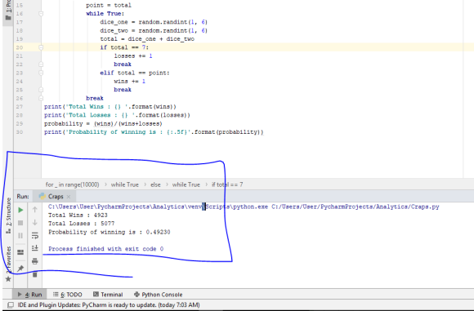The image size is (474, 311).
Task: Click 'Total Losses : 5077' console line
Action: point(82,224)
